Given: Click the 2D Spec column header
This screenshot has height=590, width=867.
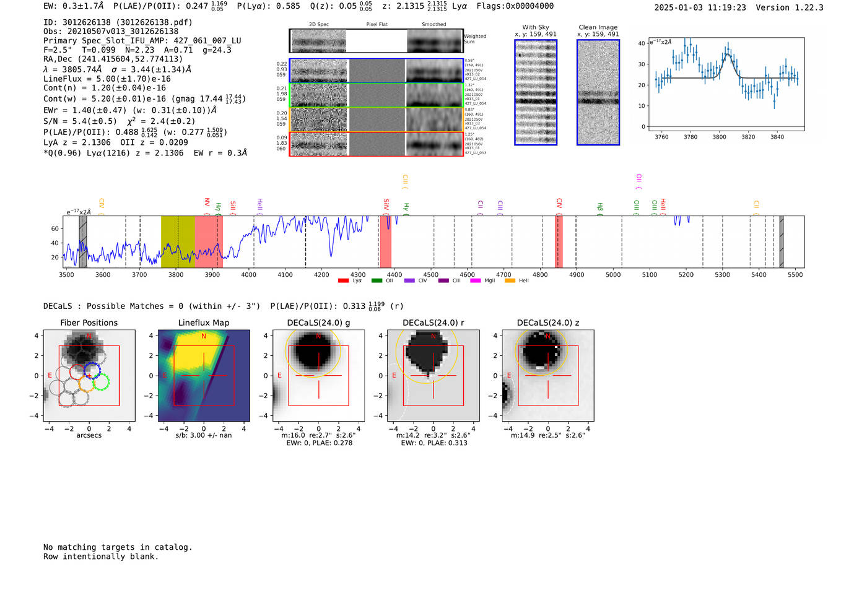Looking at the screenshot, I should [x=319, y=25].
